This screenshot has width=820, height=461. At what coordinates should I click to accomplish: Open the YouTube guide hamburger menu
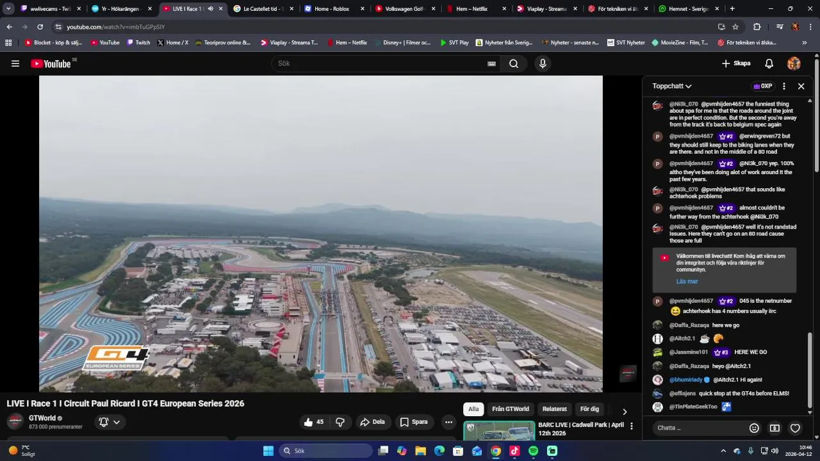(15, 63)
